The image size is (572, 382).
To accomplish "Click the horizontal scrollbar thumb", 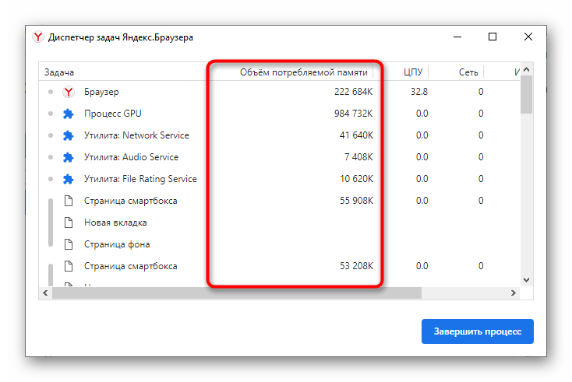I will 237,293.
